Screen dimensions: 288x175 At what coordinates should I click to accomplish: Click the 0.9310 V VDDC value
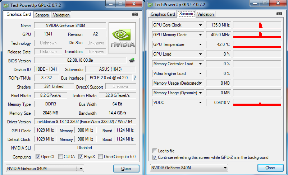tap(218, 103)
